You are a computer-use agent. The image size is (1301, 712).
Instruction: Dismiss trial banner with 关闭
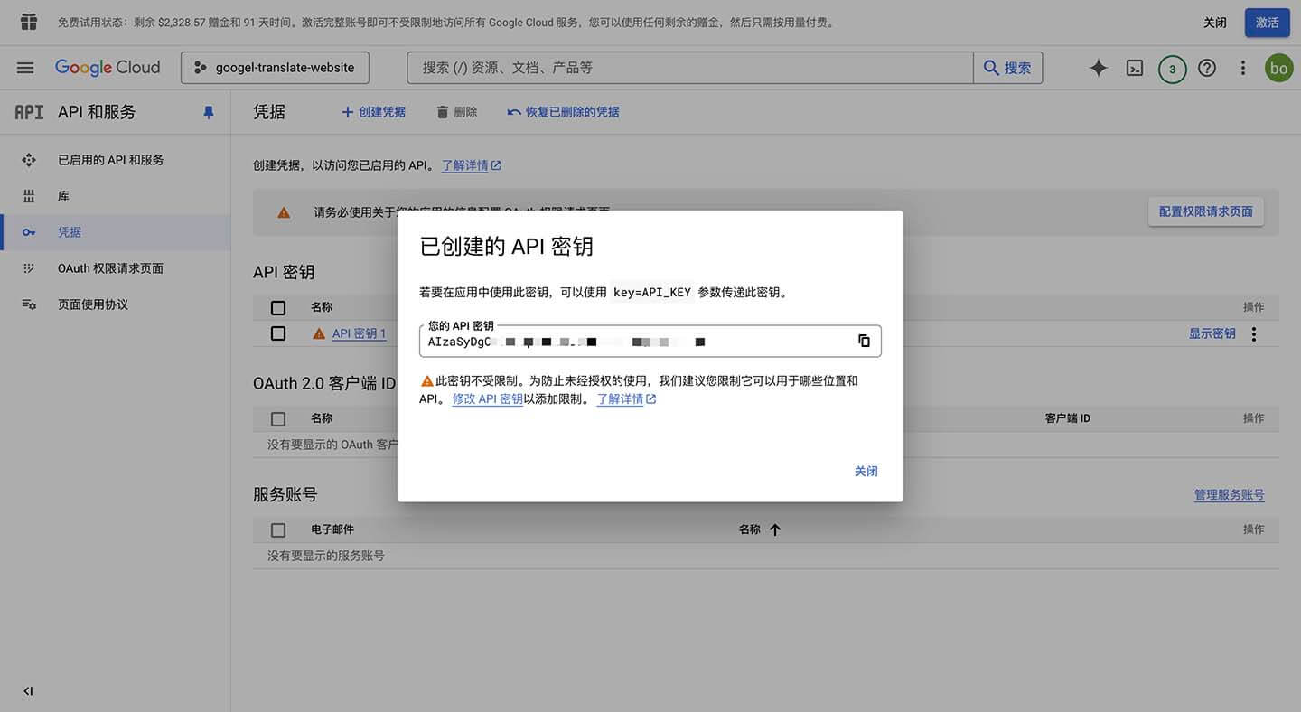[x=1215, y=23]
